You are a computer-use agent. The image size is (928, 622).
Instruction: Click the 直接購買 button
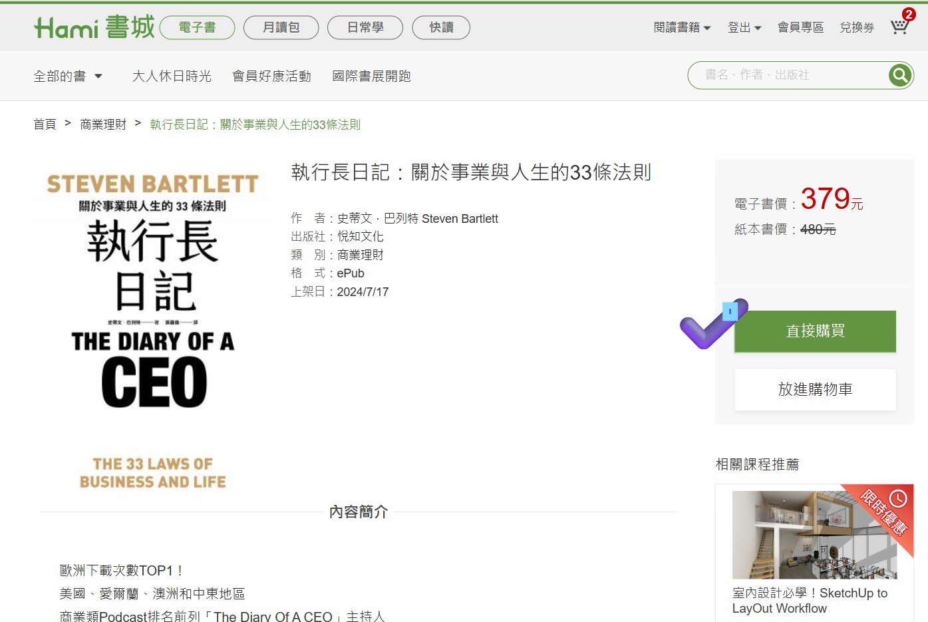pos(815,331)
